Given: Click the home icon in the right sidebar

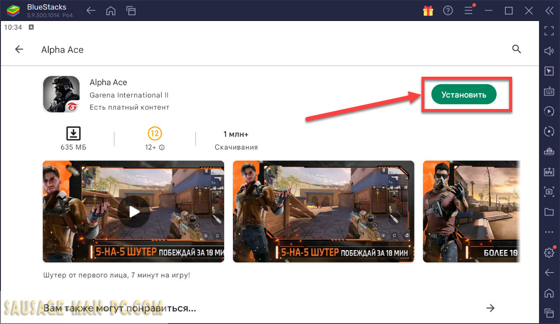Looking at the screenshot, I should coord(549,293).
